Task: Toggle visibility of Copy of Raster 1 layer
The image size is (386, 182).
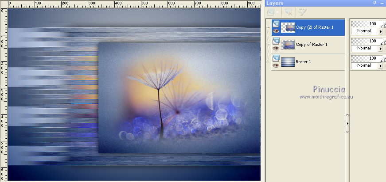Action: [276, 48]
